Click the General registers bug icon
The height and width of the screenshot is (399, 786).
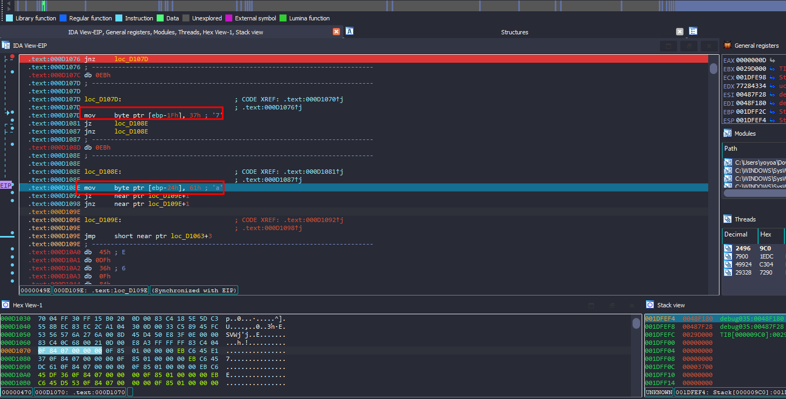728,46
